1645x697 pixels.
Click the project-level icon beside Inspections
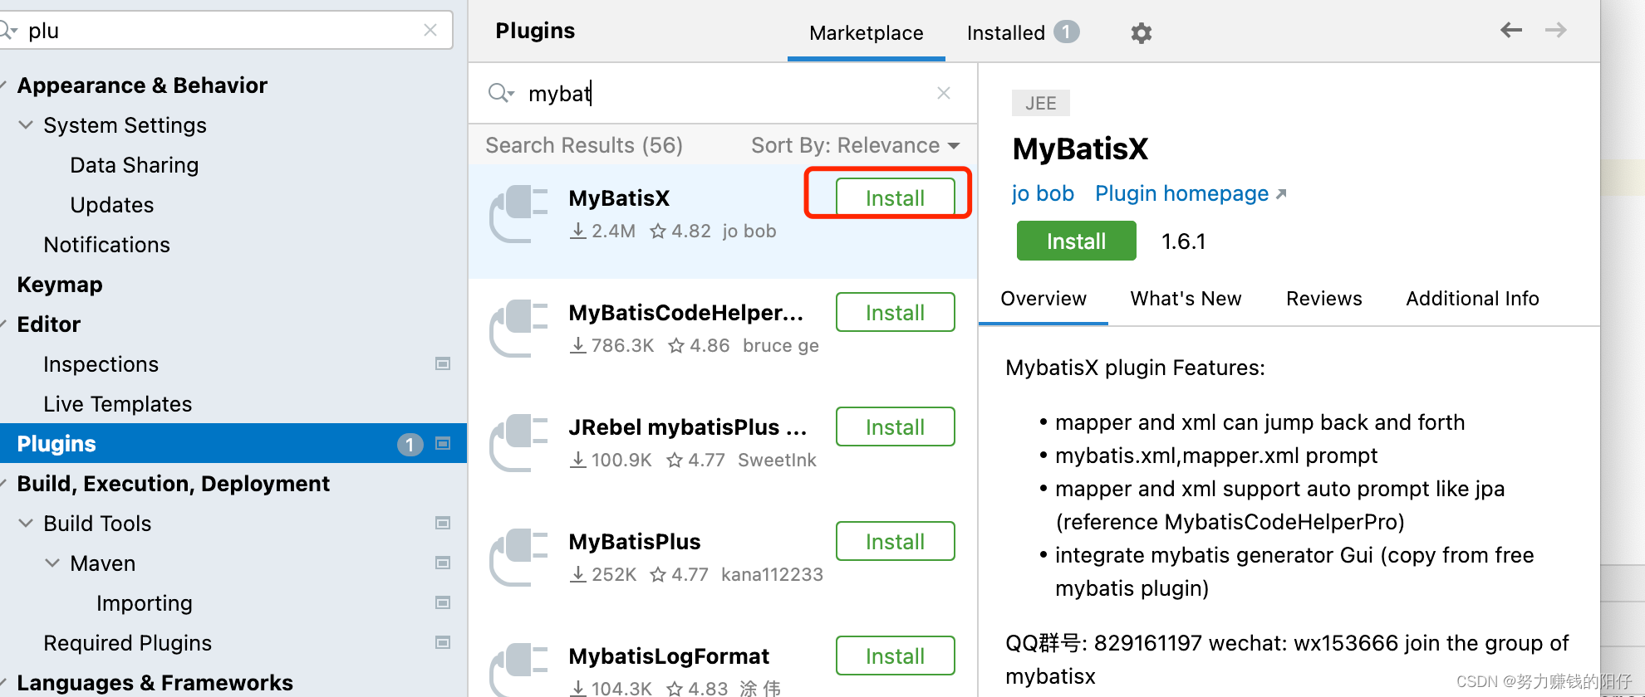click(443, 364)
